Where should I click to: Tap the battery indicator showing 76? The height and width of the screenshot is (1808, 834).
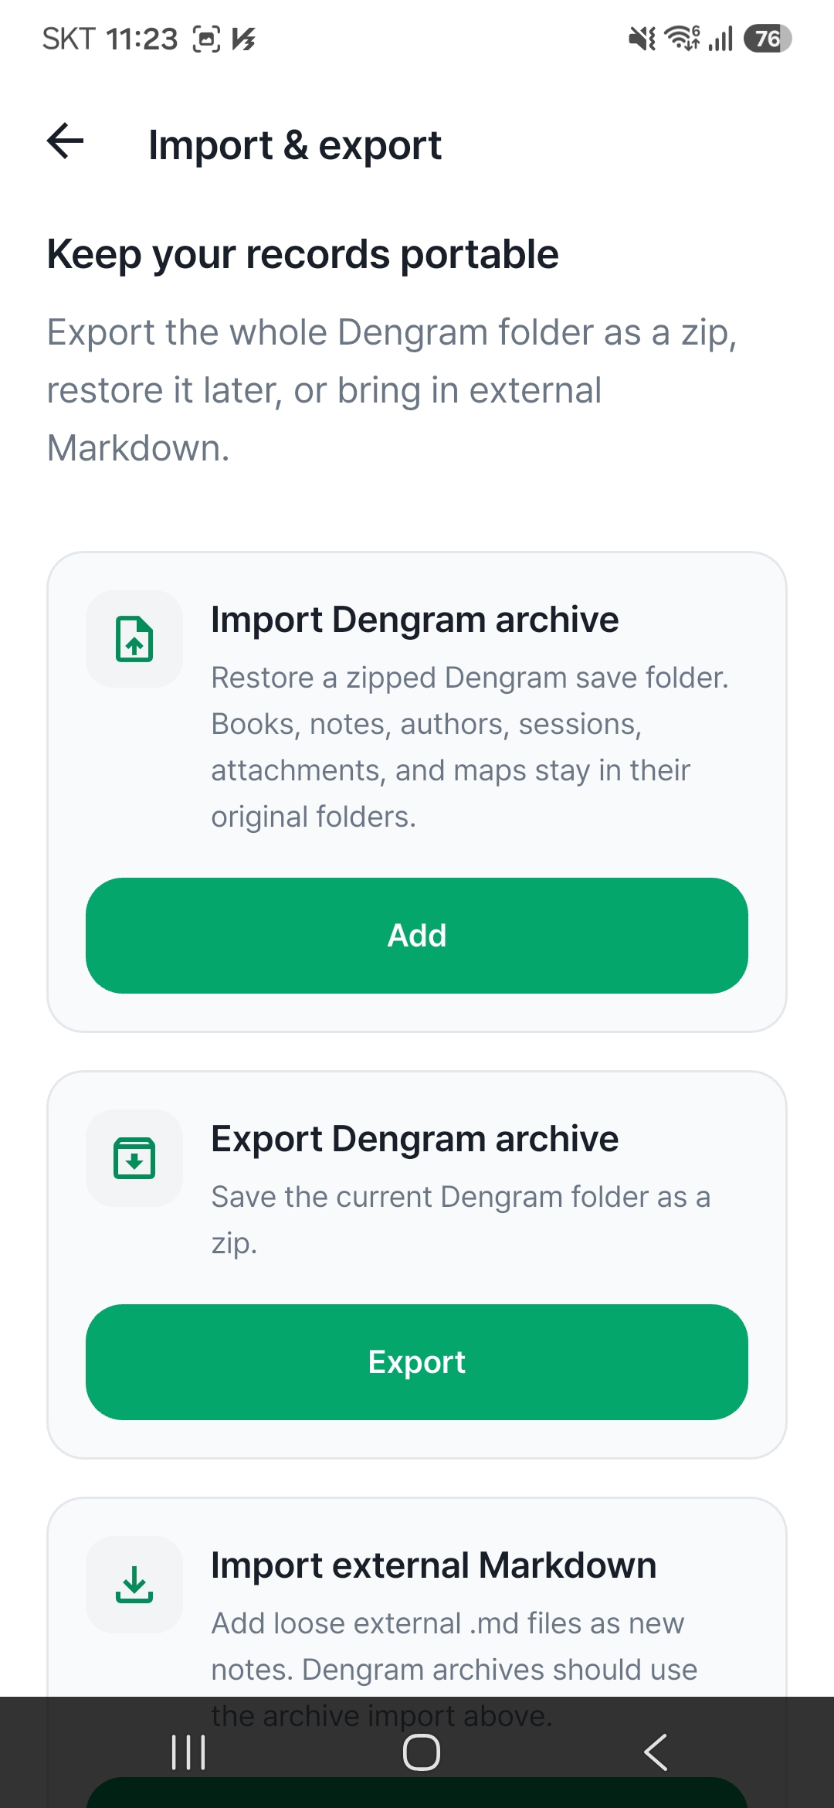pos(768,39)
